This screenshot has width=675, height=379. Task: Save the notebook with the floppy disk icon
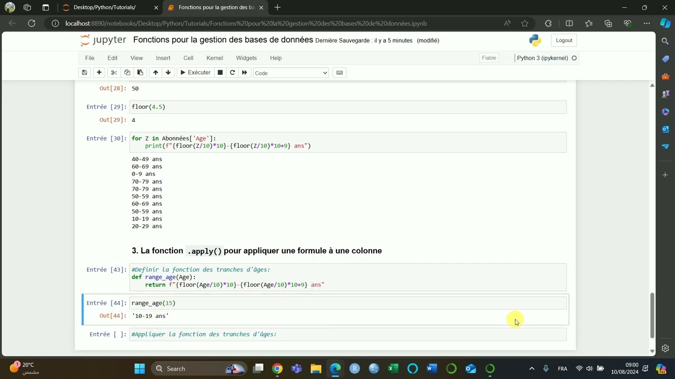[84, 73]
